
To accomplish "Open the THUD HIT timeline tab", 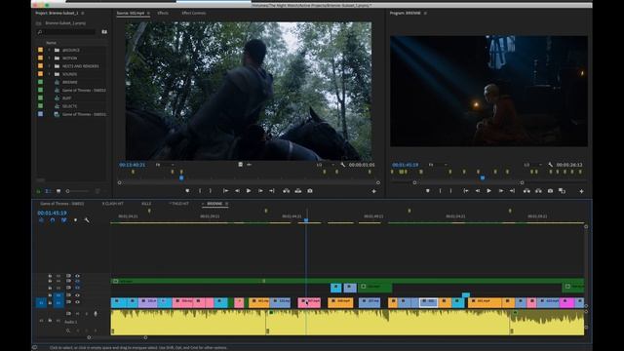I will pyautogui.click(x=180, y=204).
